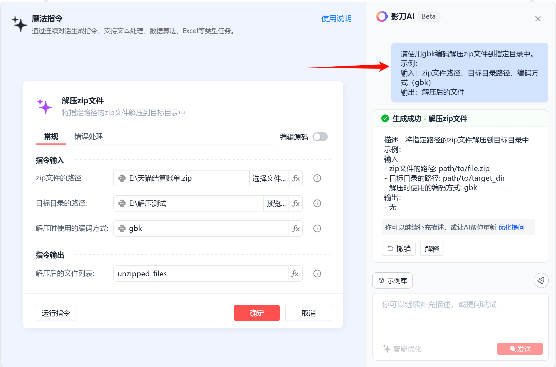Click fx icon beside unzipped_files output
The image size is (556, 367).
[295, 274]
